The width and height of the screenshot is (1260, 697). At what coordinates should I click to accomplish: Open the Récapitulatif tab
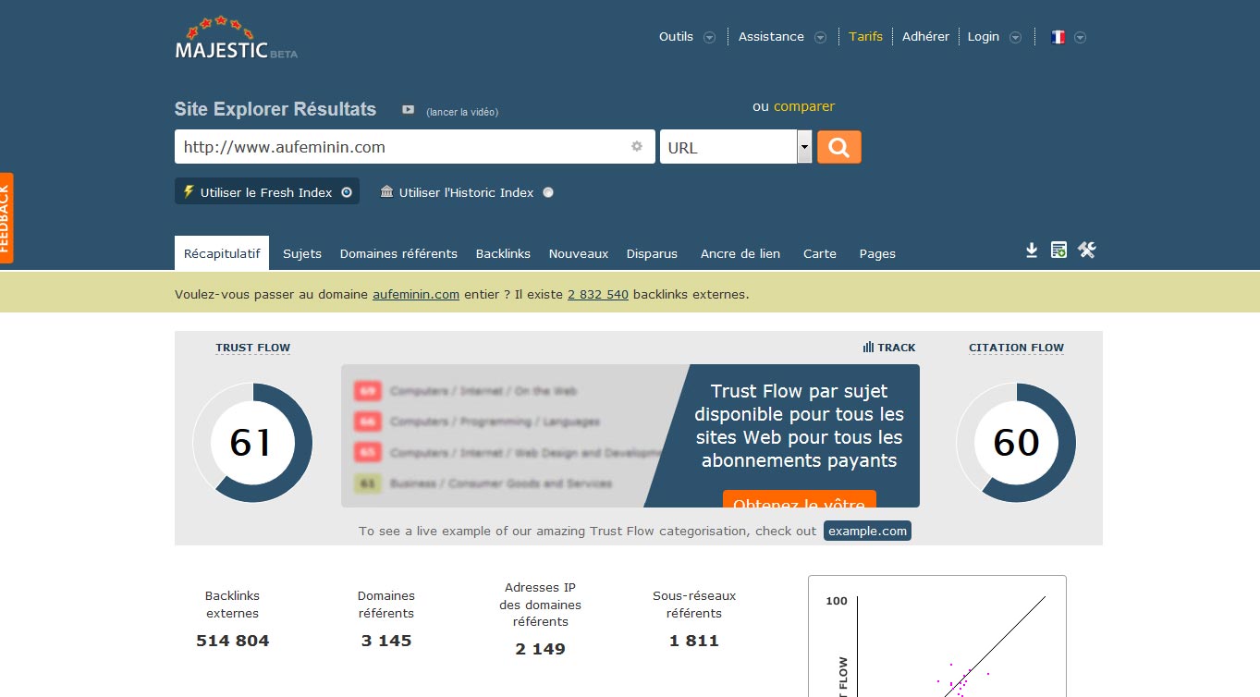222,253
